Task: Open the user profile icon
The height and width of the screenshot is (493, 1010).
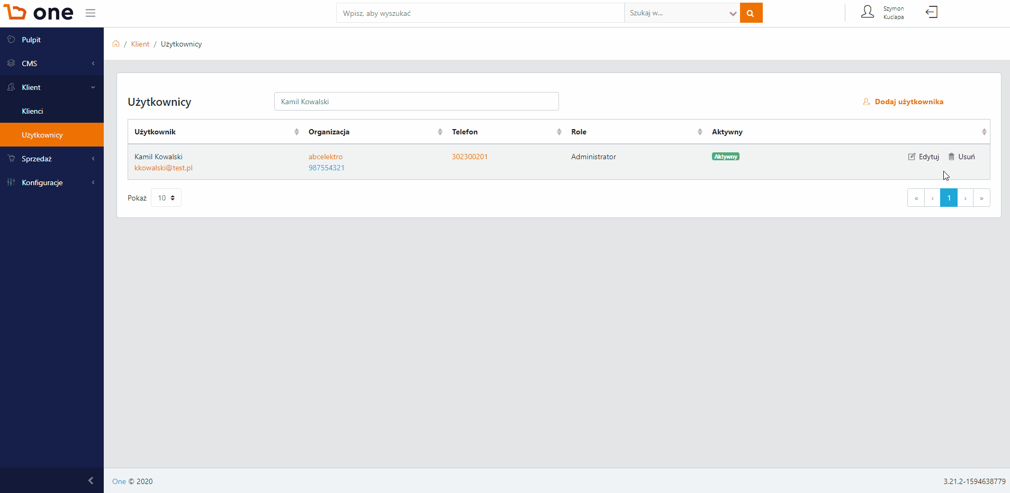Action: point(867,12)
